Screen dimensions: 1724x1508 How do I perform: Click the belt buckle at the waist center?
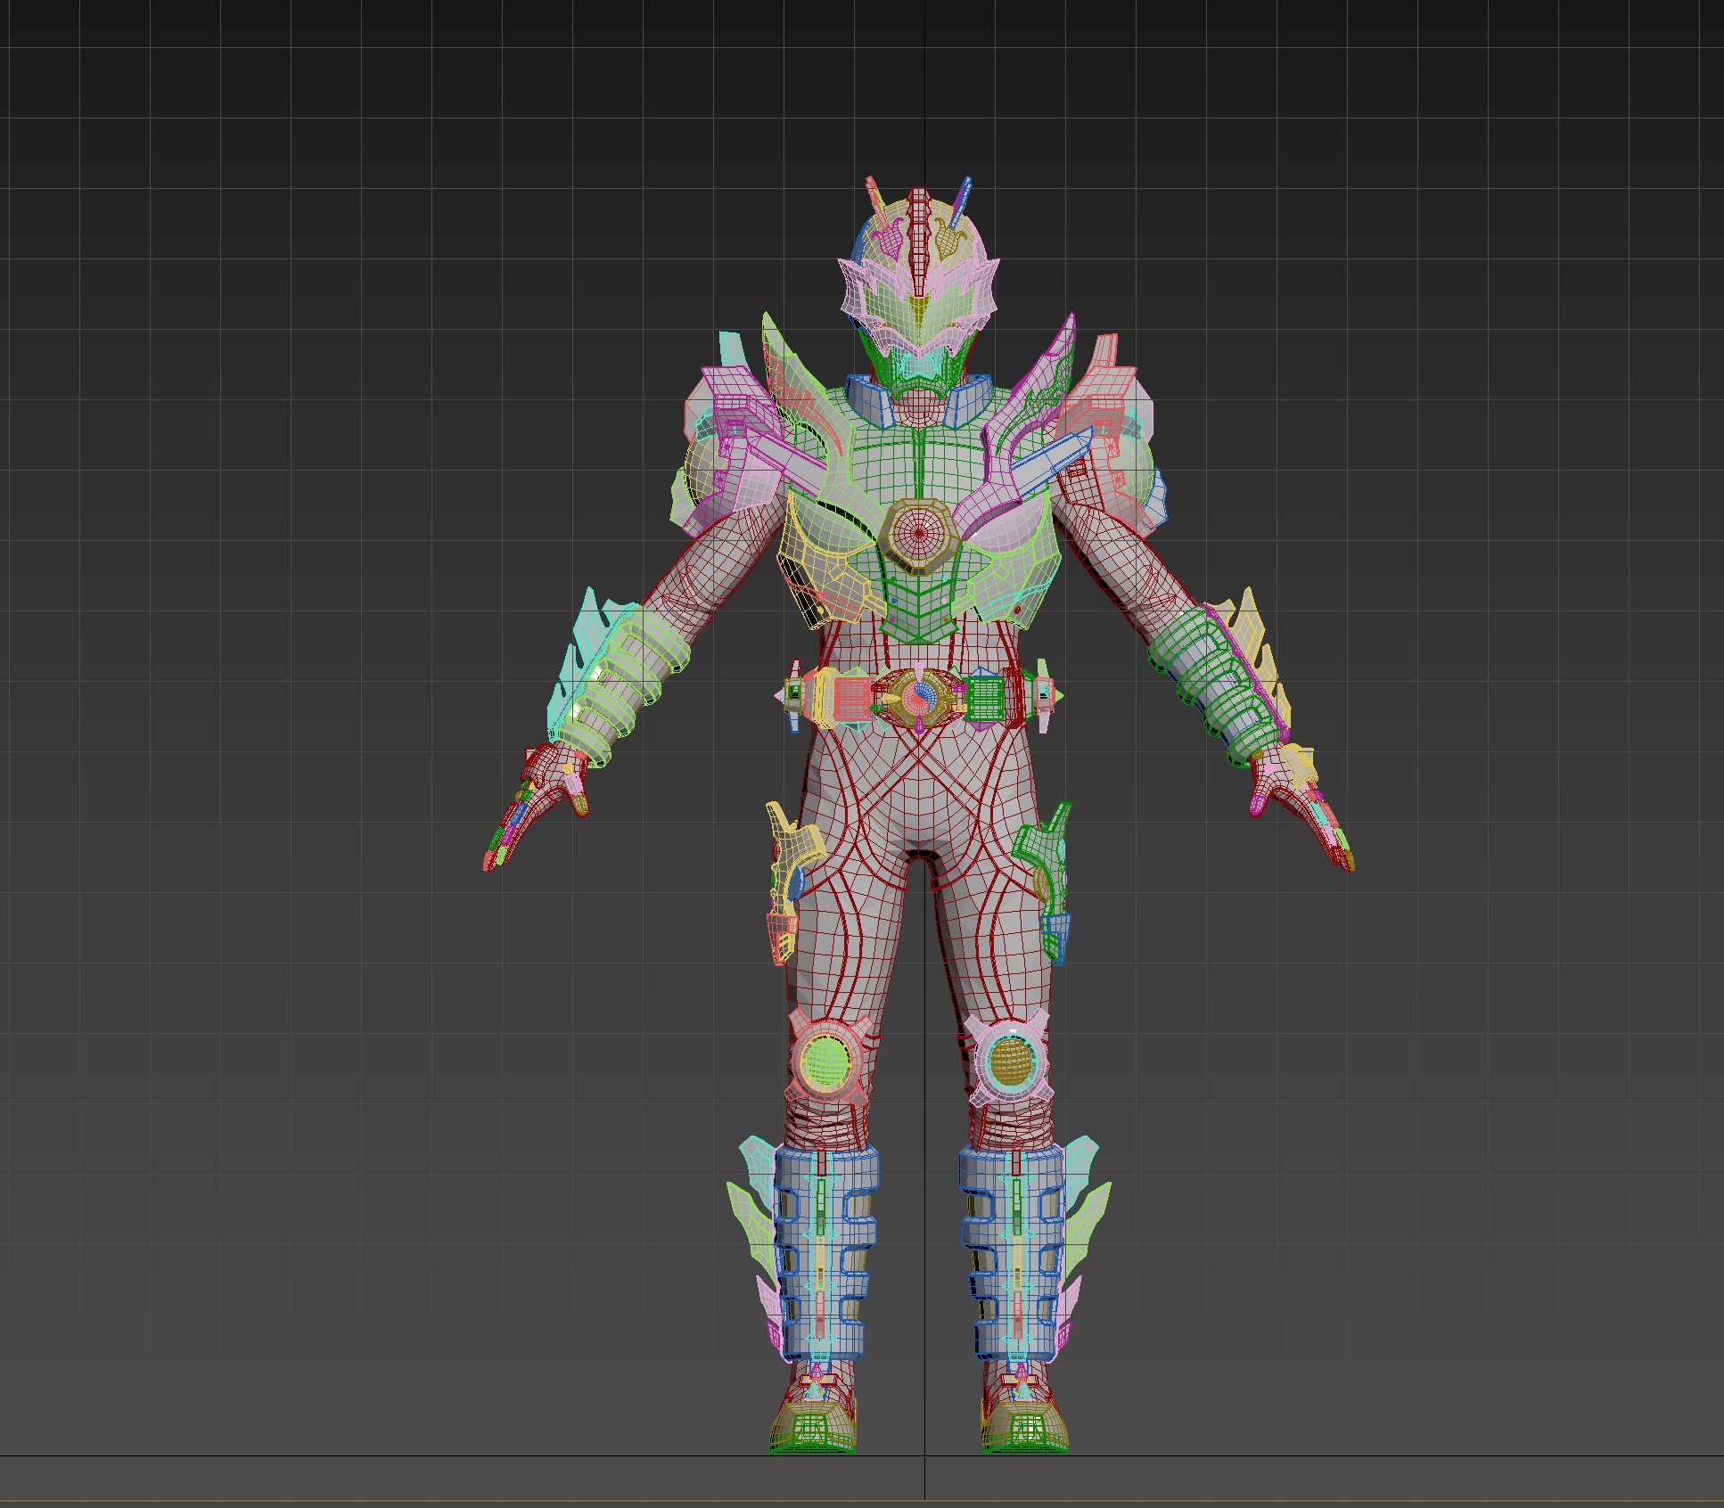coord(918,698)
